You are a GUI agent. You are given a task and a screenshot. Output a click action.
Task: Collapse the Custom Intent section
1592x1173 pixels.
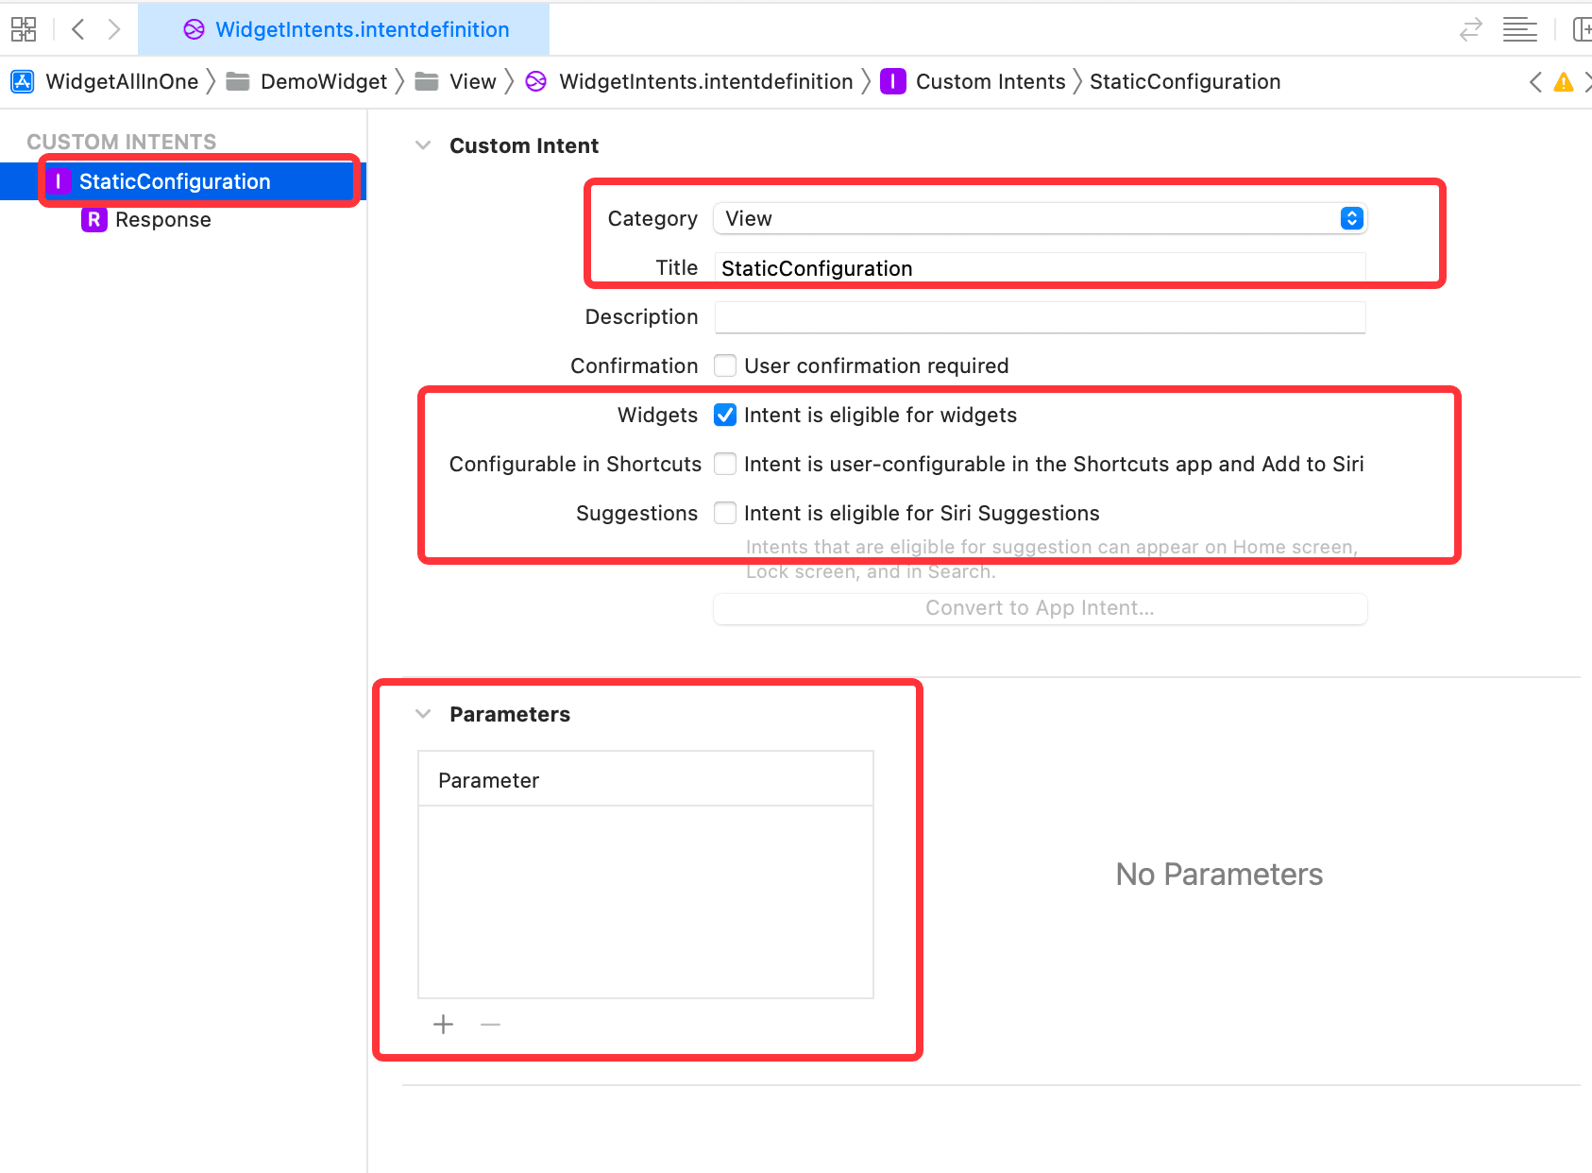(423, 145)
